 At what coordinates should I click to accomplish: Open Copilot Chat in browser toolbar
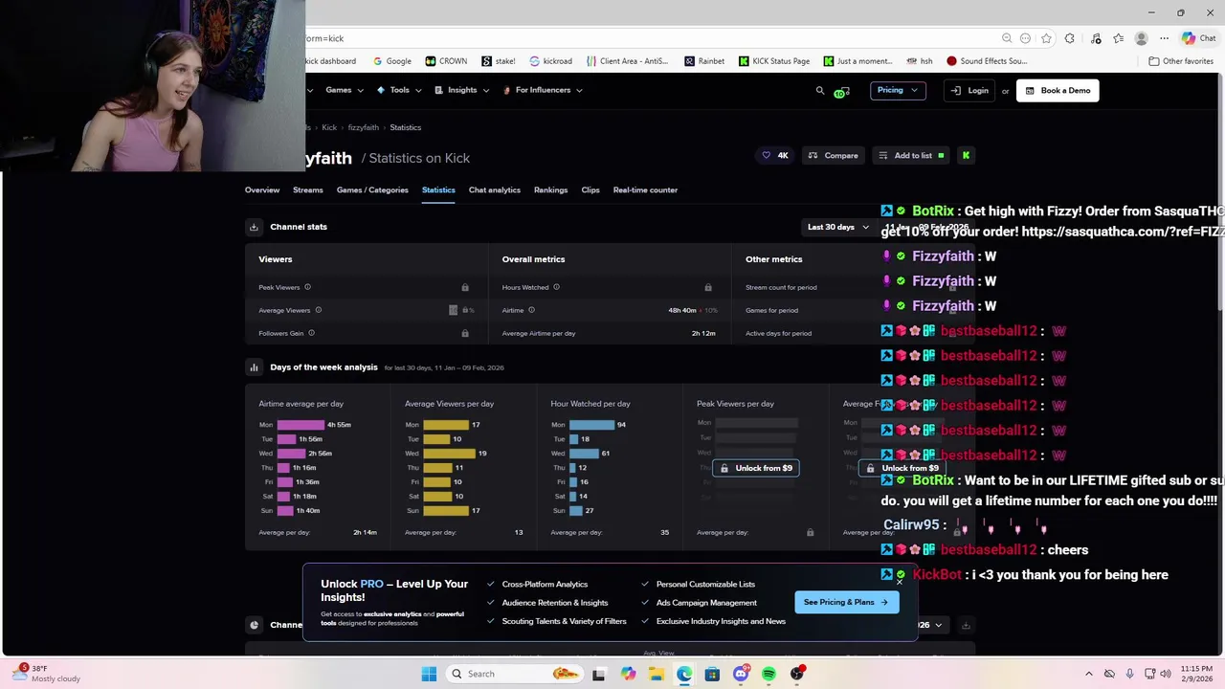[x=1198, y=38]
